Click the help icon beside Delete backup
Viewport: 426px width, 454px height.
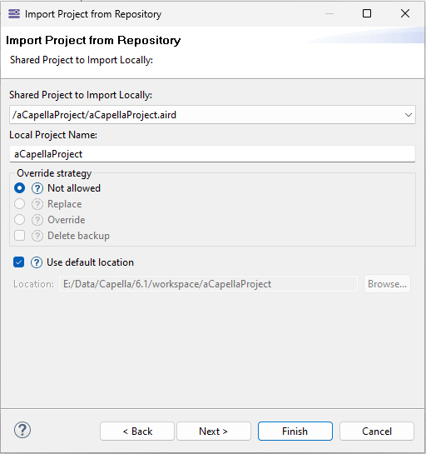point(37,236)
